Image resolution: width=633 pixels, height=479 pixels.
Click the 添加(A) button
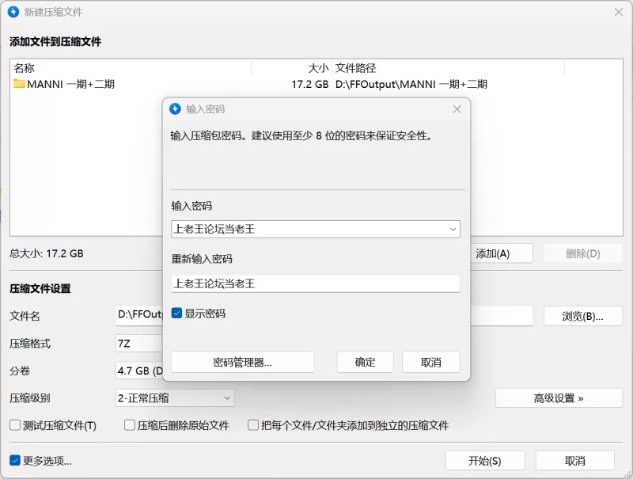(x=502, y=253)
